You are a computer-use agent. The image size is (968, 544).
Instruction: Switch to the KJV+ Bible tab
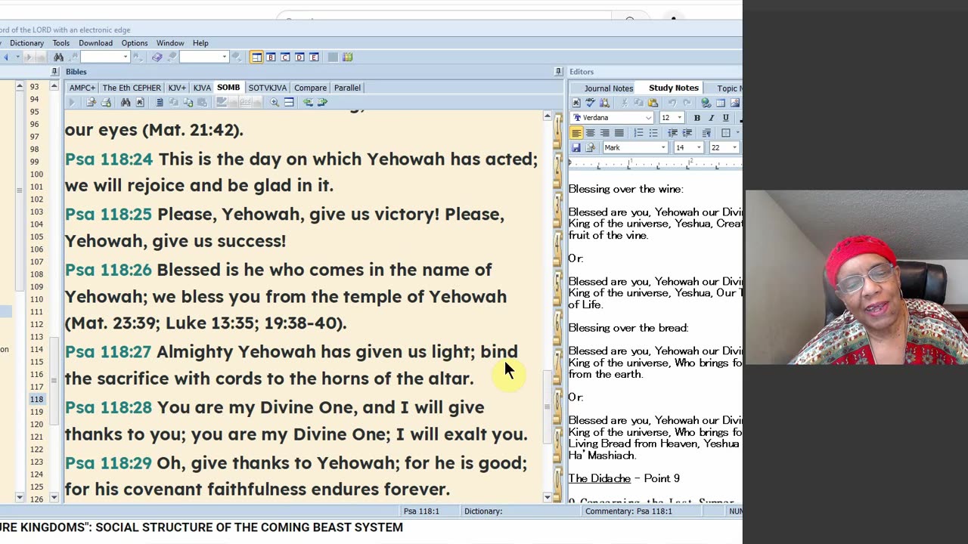coord(177,88)
